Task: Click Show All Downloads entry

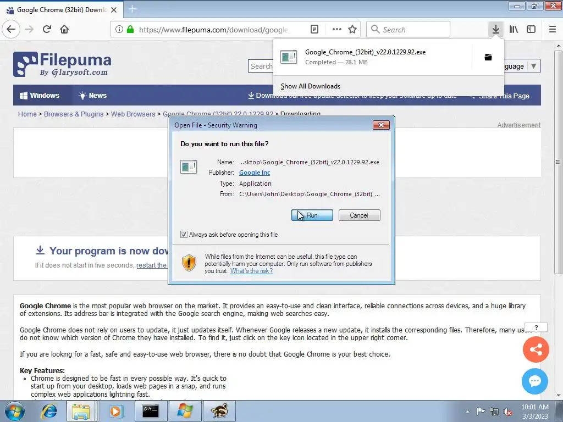Action: [311, 86]
